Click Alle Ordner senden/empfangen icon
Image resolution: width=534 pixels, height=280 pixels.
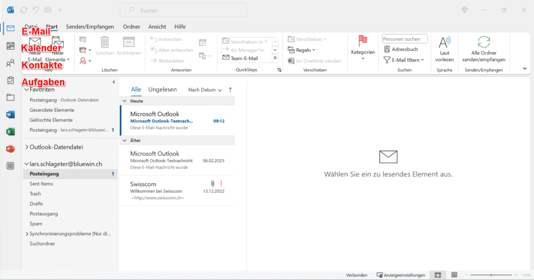(x=483, y=42)
